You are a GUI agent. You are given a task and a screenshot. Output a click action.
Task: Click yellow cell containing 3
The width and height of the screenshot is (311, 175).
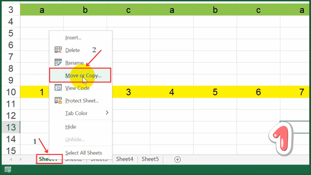click(x=129, y=92)
